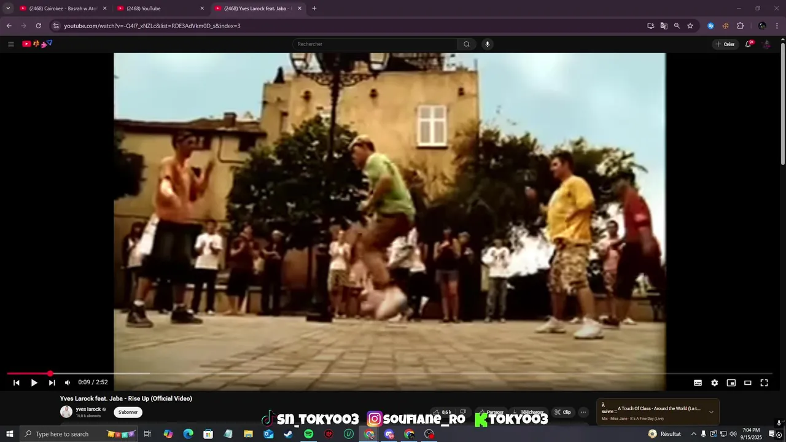Enter full screen mode
The image size is (786, 442).
coord(765,382)
